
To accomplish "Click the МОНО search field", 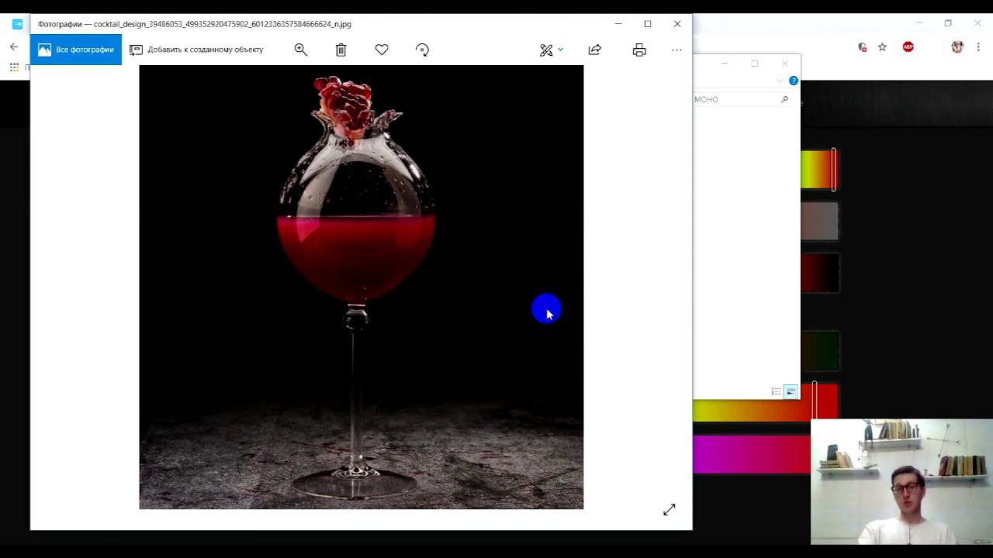I will tap(735, 99).
